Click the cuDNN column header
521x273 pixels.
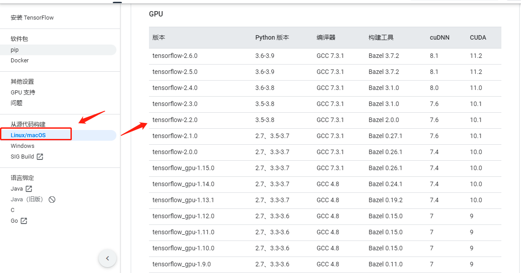coord(440,37)
